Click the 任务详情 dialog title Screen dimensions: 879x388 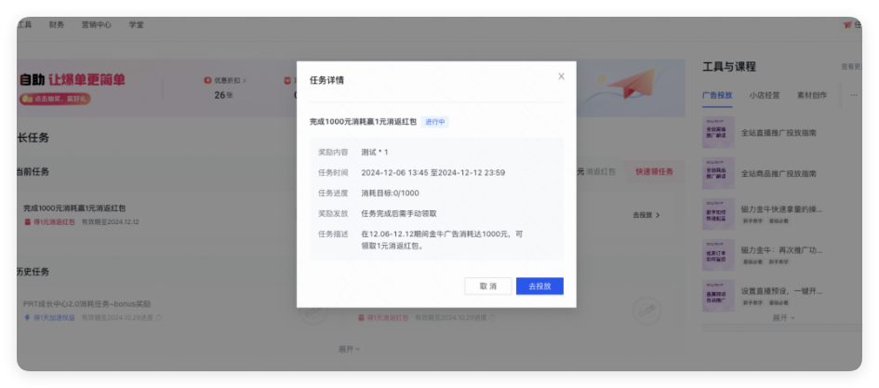pos(326,80)
